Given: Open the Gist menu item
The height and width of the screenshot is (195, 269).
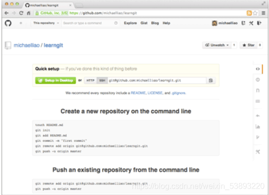Looking at the screenshot, I should click(x=144, y=23).
